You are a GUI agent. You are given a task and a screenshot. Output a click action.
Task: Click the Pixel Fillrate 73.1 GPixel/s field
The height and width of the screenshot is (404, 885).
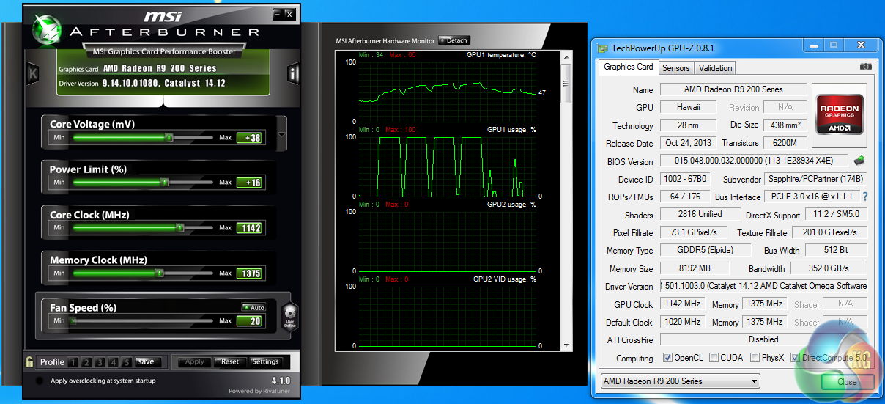click(694, 232)
